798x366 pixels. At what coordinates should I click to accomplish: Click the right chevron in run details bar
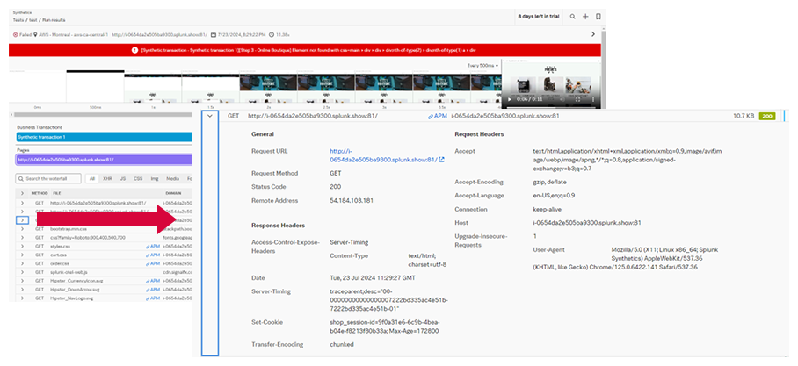tap(592, 34)
